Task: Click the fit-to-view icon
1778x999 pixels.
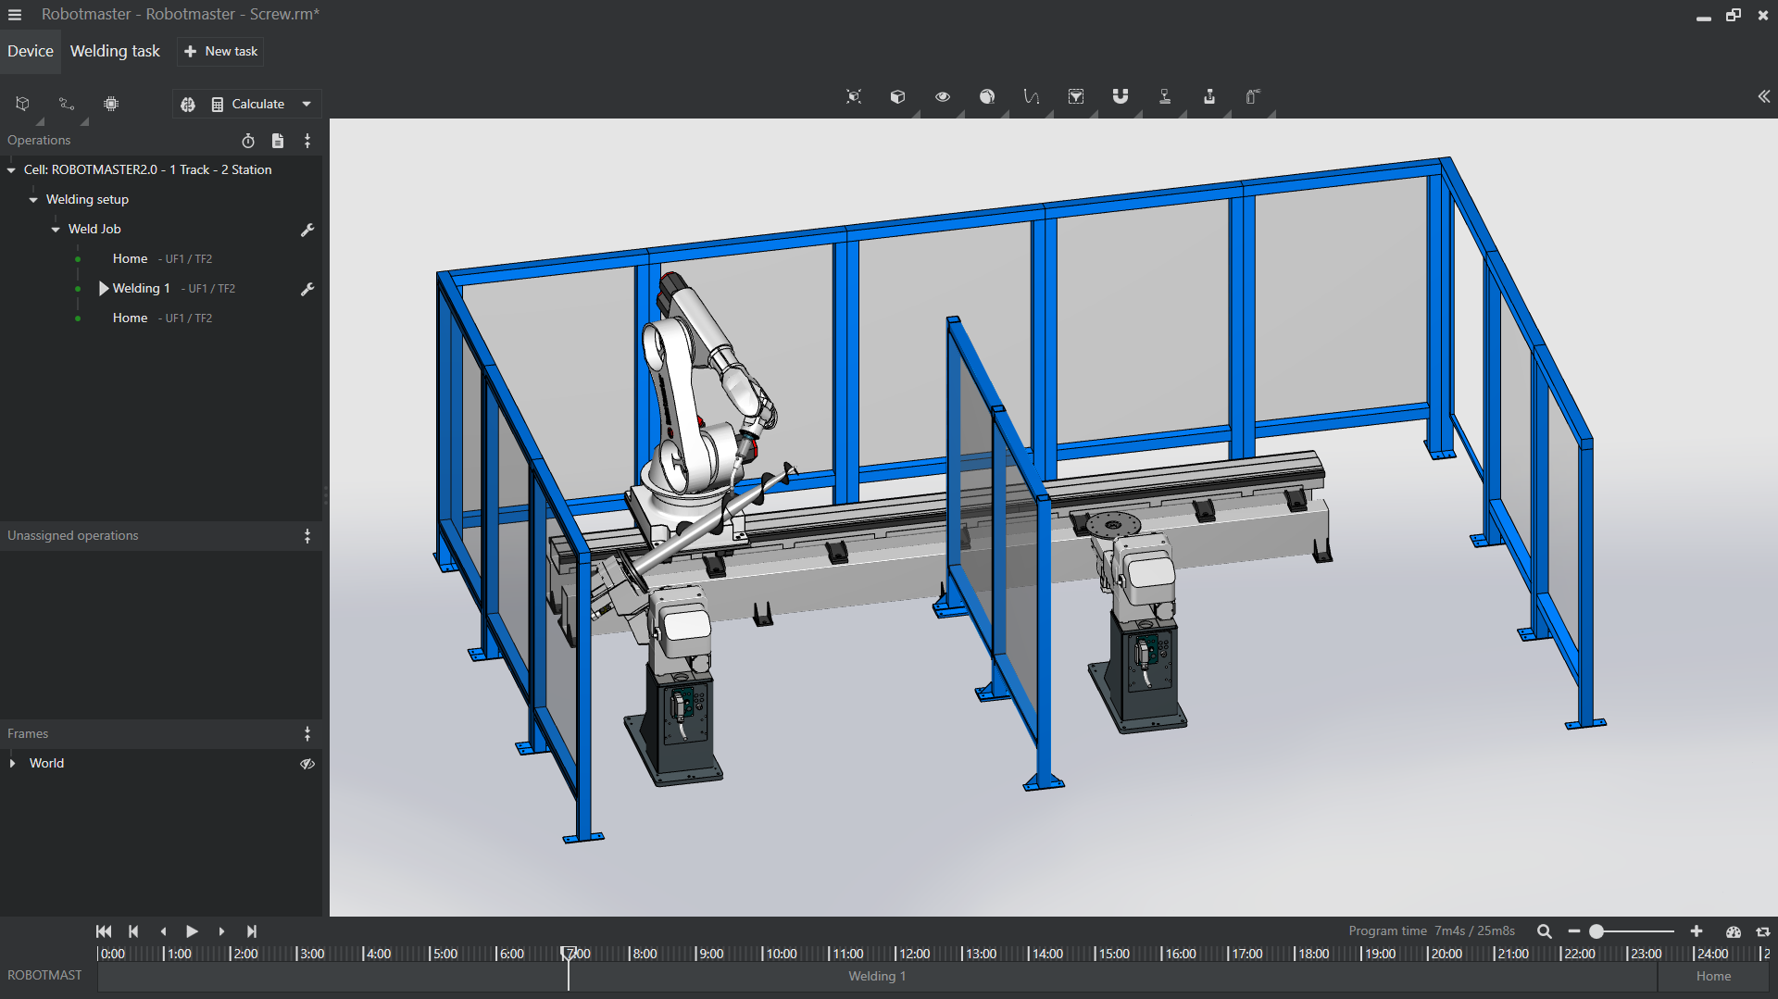Action: [854, 96]
